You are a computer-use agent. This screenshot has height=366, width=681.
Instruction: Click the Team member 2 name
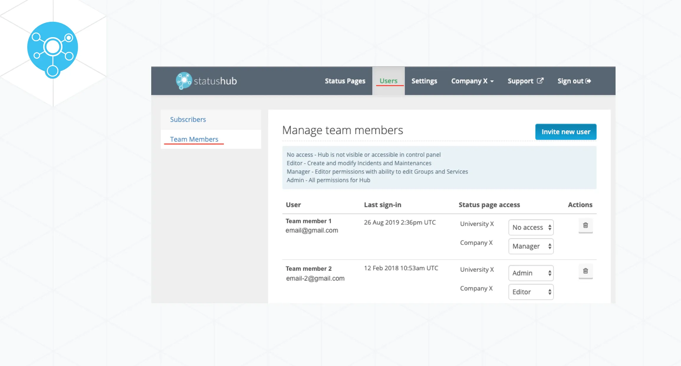(308, 269)
